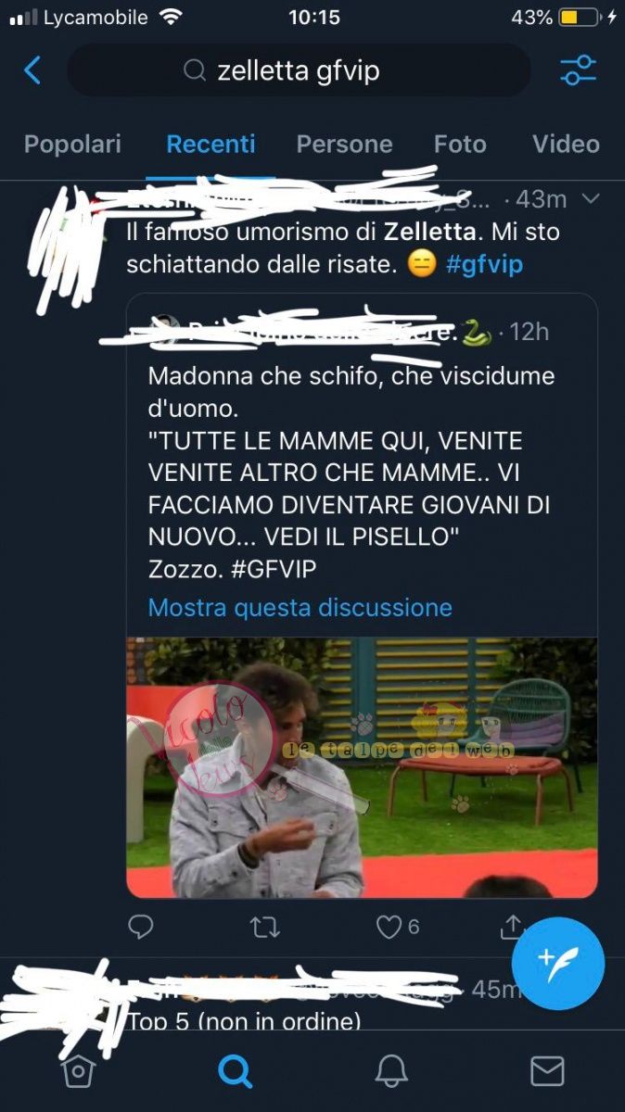Switch to the Popolari tab
The width and height of the screenshot is (625, 1112).
click(x=72, y=144)
